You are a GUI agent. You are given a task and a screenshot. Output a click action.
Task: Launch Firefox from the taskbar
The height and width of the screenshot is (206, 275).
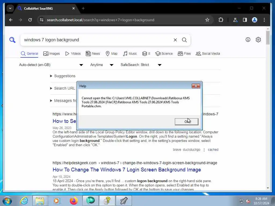pos(74,201)
